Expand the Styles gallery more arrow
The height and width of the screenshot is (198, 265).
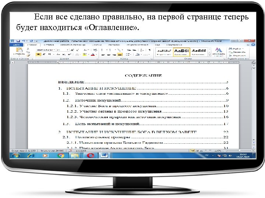pos(209,55)
